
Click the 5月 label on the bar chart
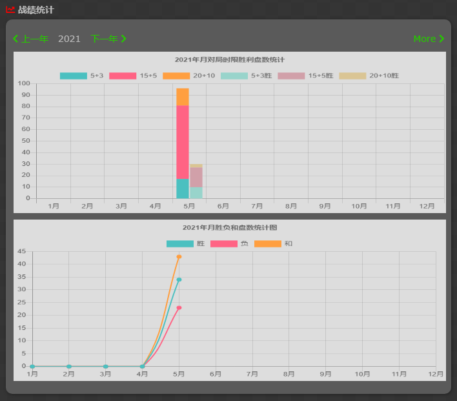[x=189, y=206]
